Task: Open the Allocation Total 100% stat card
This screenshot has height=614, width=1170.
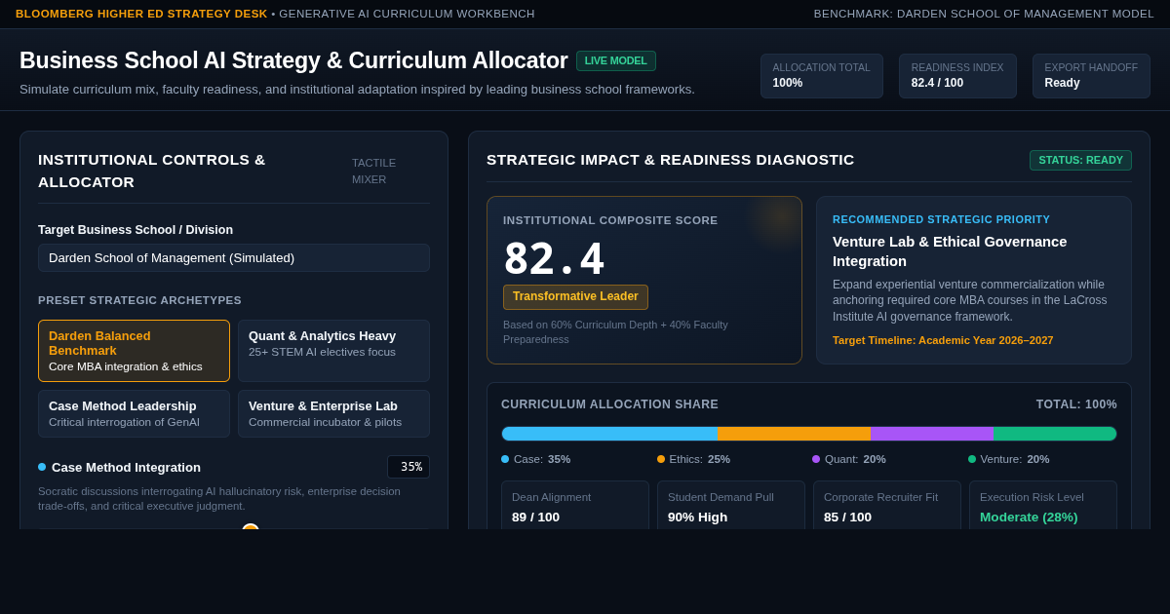Action: click(821, 76)
